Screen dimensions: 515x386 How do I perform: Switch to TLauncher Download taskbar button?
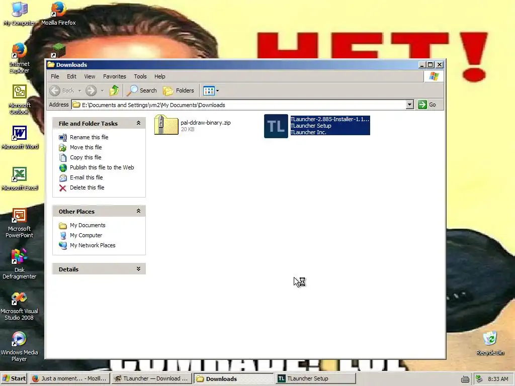[151, 378]
